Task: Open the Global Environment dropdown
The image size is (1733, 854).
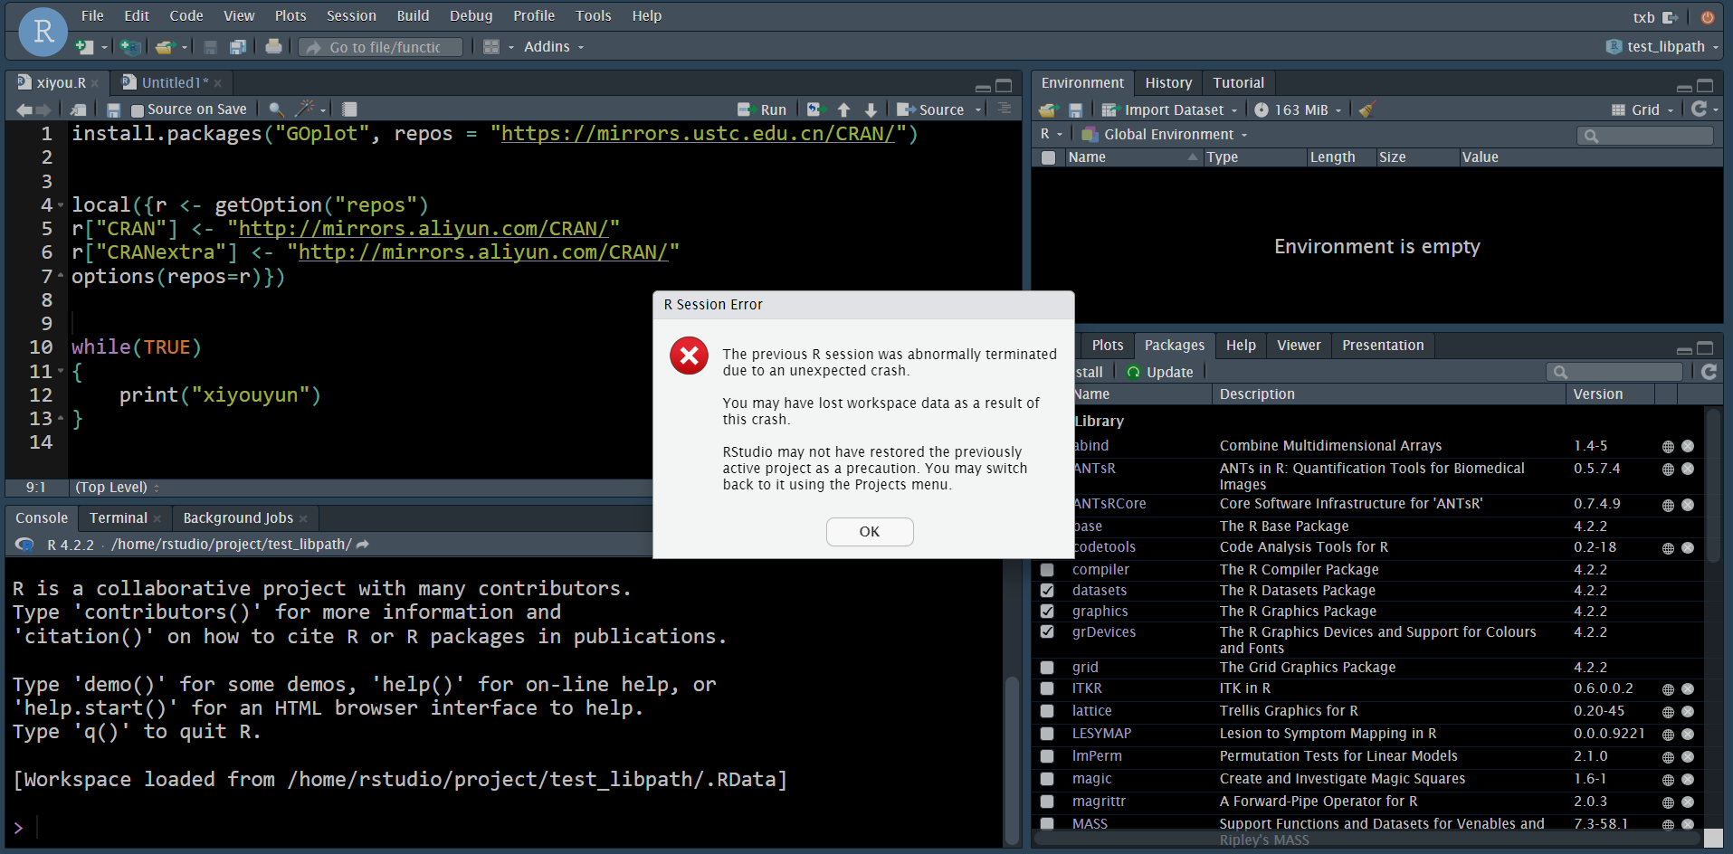Action: pos(1167,135)
